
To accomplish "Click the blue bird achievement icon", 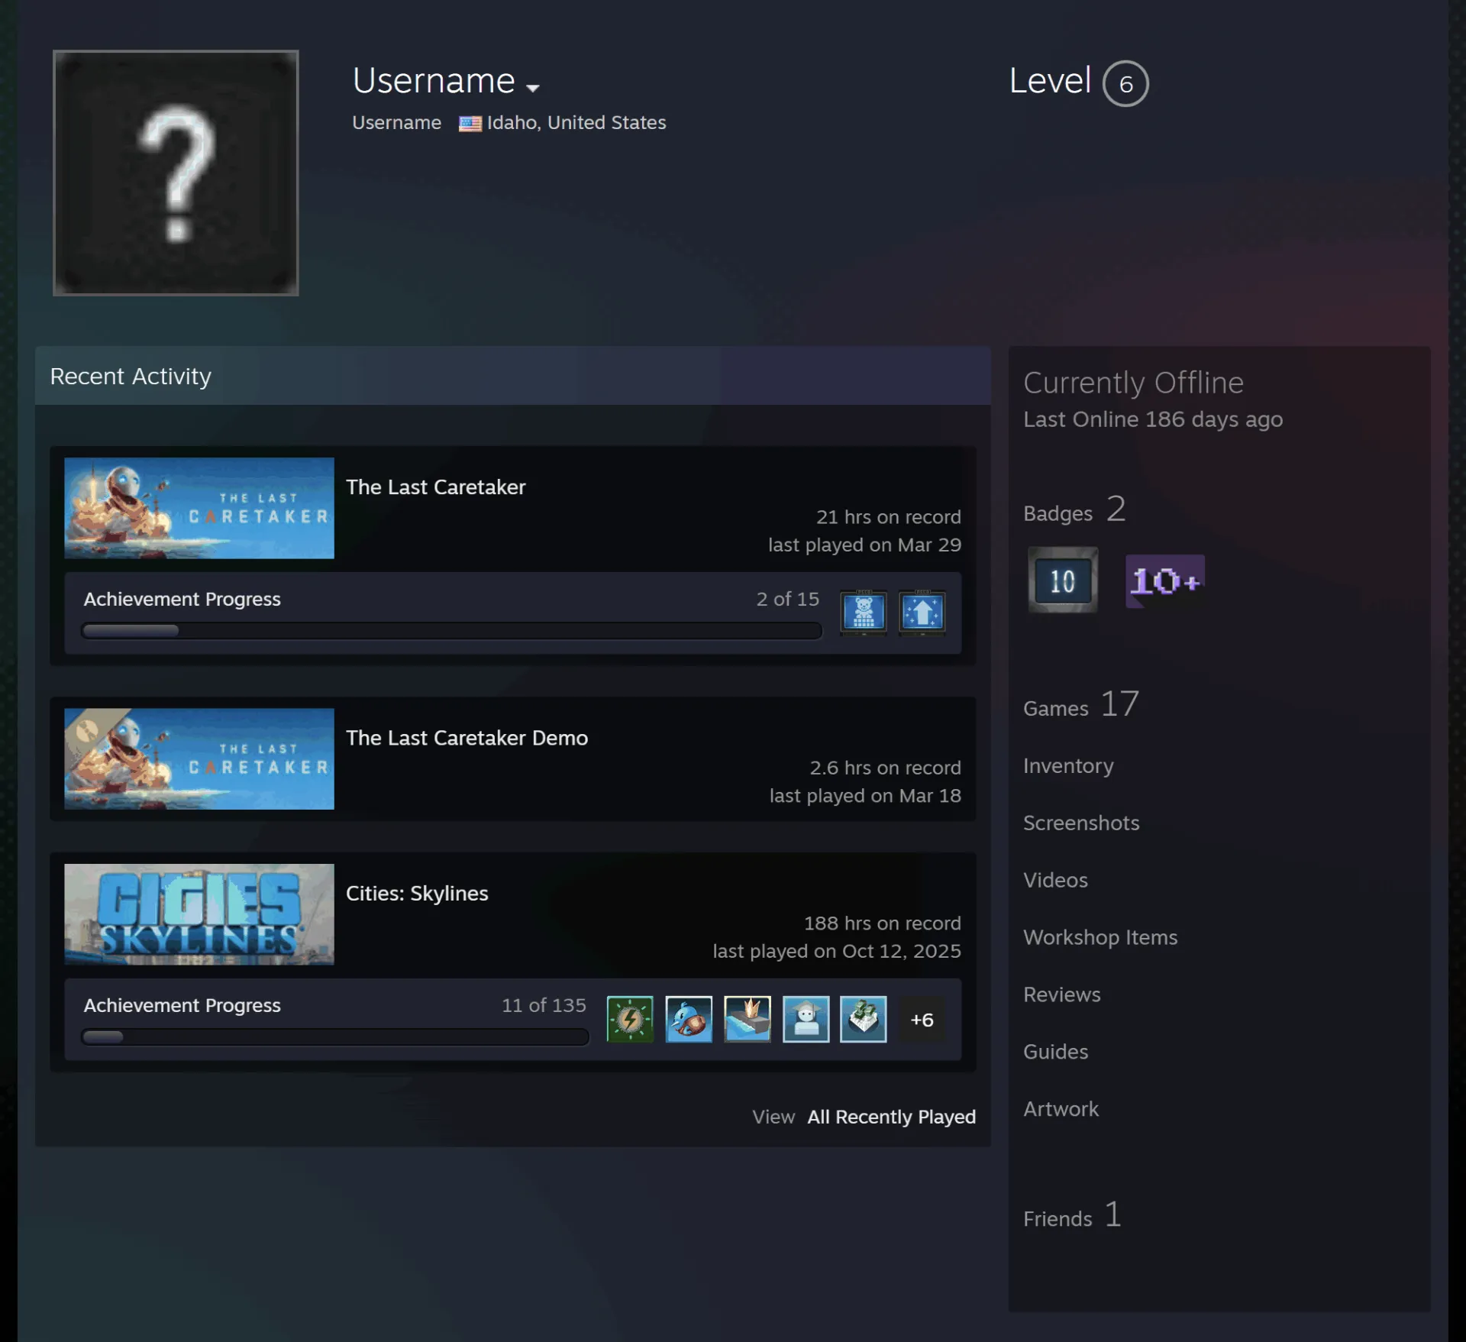I will coord(689,1019).
